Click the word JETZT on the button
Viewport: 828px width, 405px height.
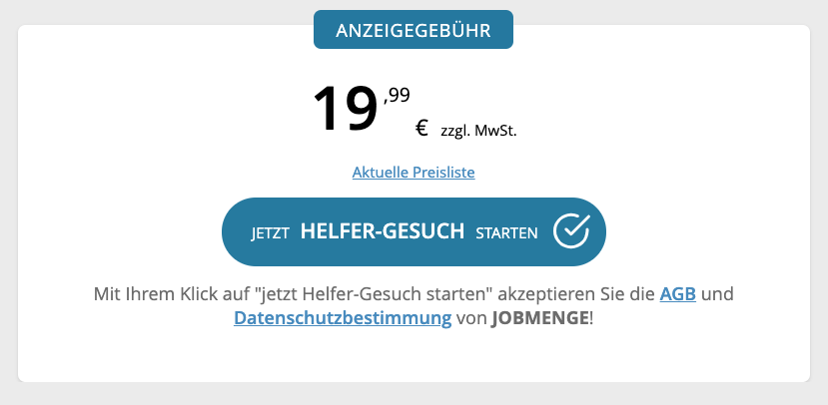coord(270,233)
